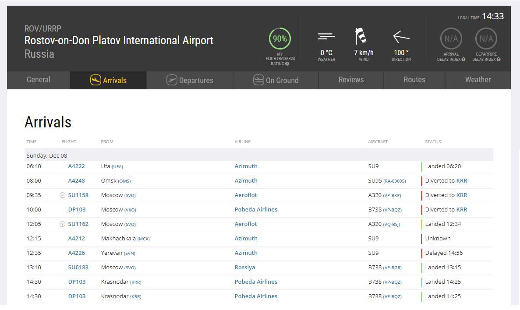Click the help icon by Flightradar24 Rating
The height and width of the screenshot is (310, 520).
tap(287, 64)
